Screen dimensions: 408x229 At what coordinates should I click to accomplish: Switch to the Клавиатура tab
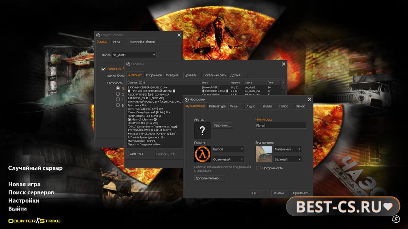tap(217, 106)
